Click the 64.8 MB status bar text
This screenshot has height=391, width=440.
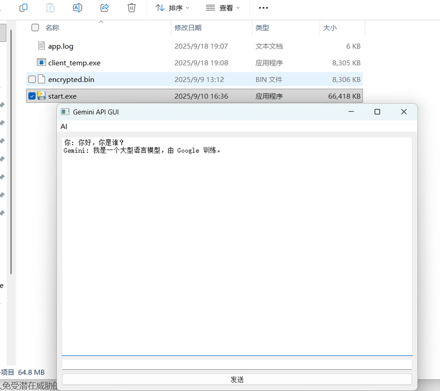coord(31,372)
